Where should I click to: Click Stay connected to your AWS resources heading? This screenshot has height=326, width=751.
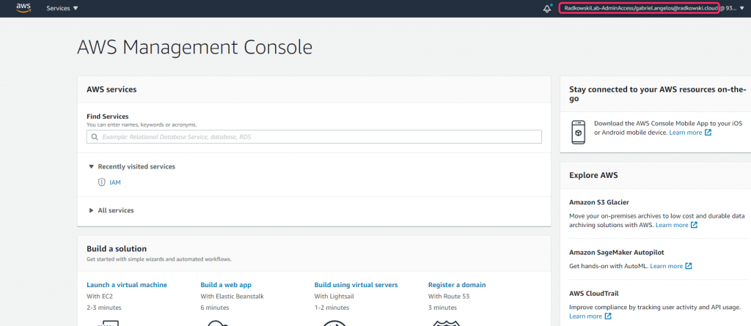(658, 94)
